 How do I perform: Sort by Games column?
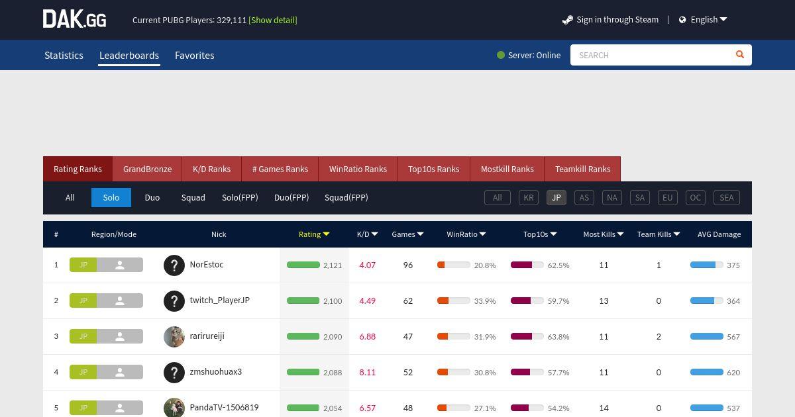[407, 234]
